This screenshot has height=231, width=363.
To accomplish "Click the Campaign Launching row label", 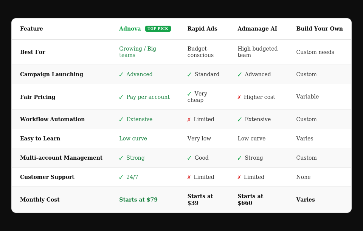I will click(x=52, y=74).
